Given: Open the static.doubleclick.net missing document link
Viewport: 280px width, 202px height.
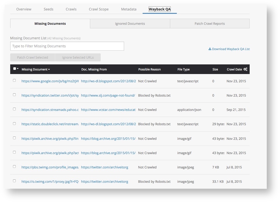Looking at the screenshot, I should click(x=50, y=124).
